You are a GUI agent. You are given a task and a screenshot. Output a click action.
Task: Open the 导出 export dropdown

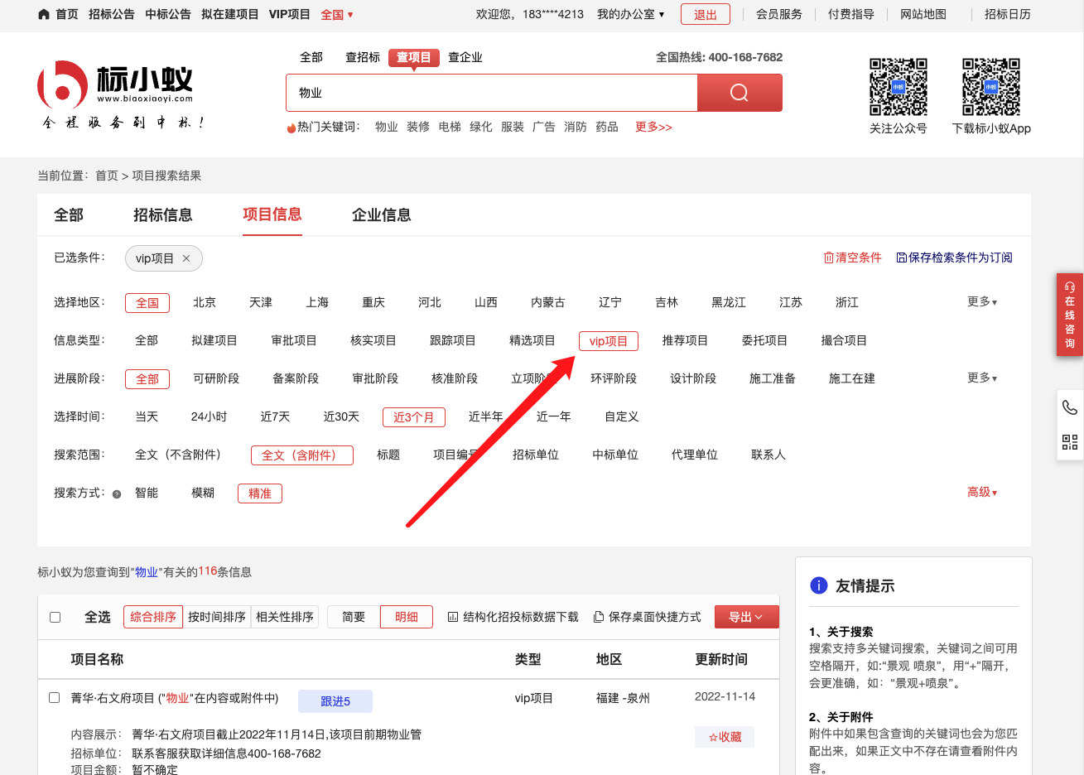(x=745, y=617)
